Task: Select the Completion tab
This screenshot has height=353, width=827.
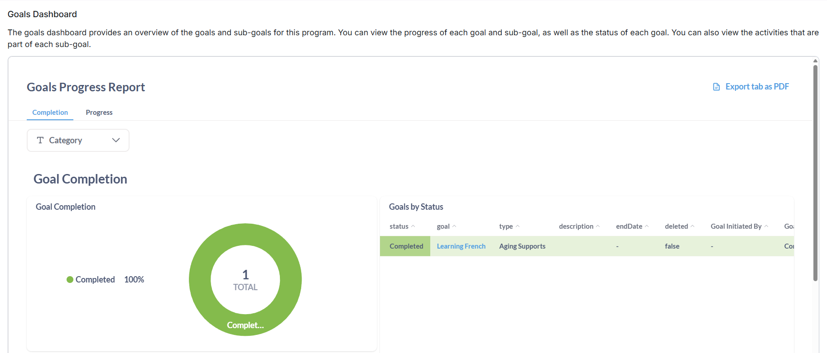Action: pos(50,112)
